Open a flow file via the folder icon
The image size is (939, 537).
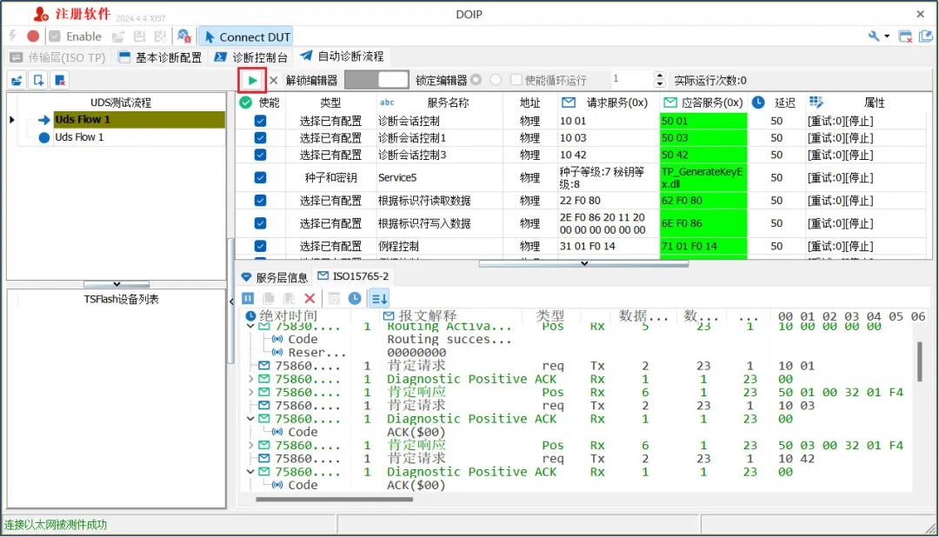click(16, 80)
